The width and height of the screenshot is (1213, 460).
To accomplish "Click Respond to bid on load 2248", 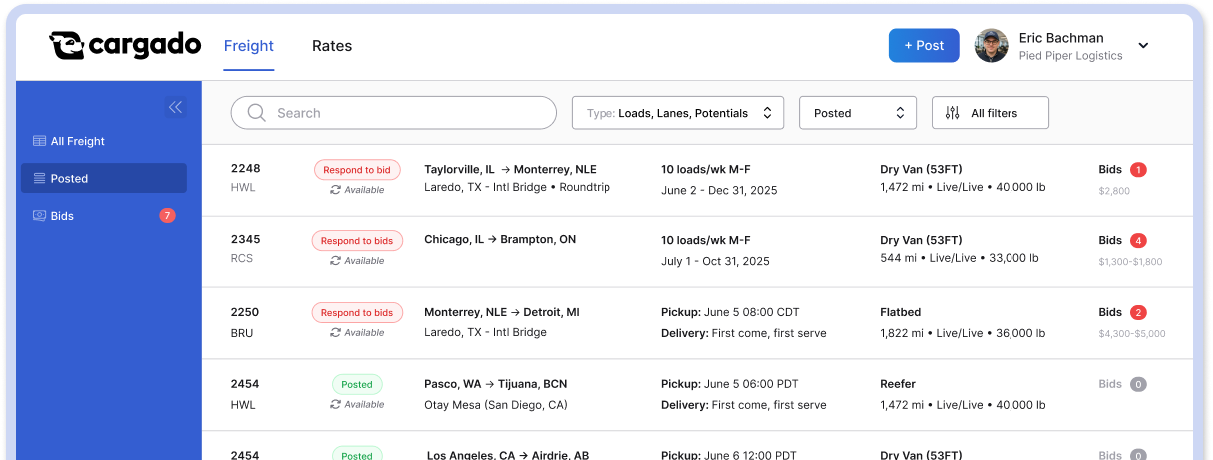I will click(357, 170).
